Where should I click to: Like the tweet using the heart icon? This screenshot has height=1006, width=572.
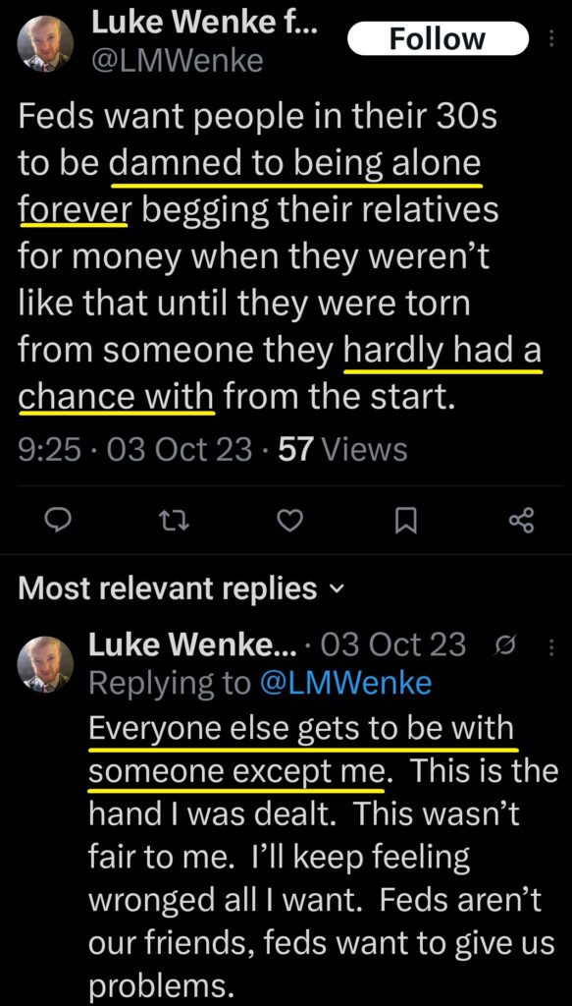coord(289,521)
